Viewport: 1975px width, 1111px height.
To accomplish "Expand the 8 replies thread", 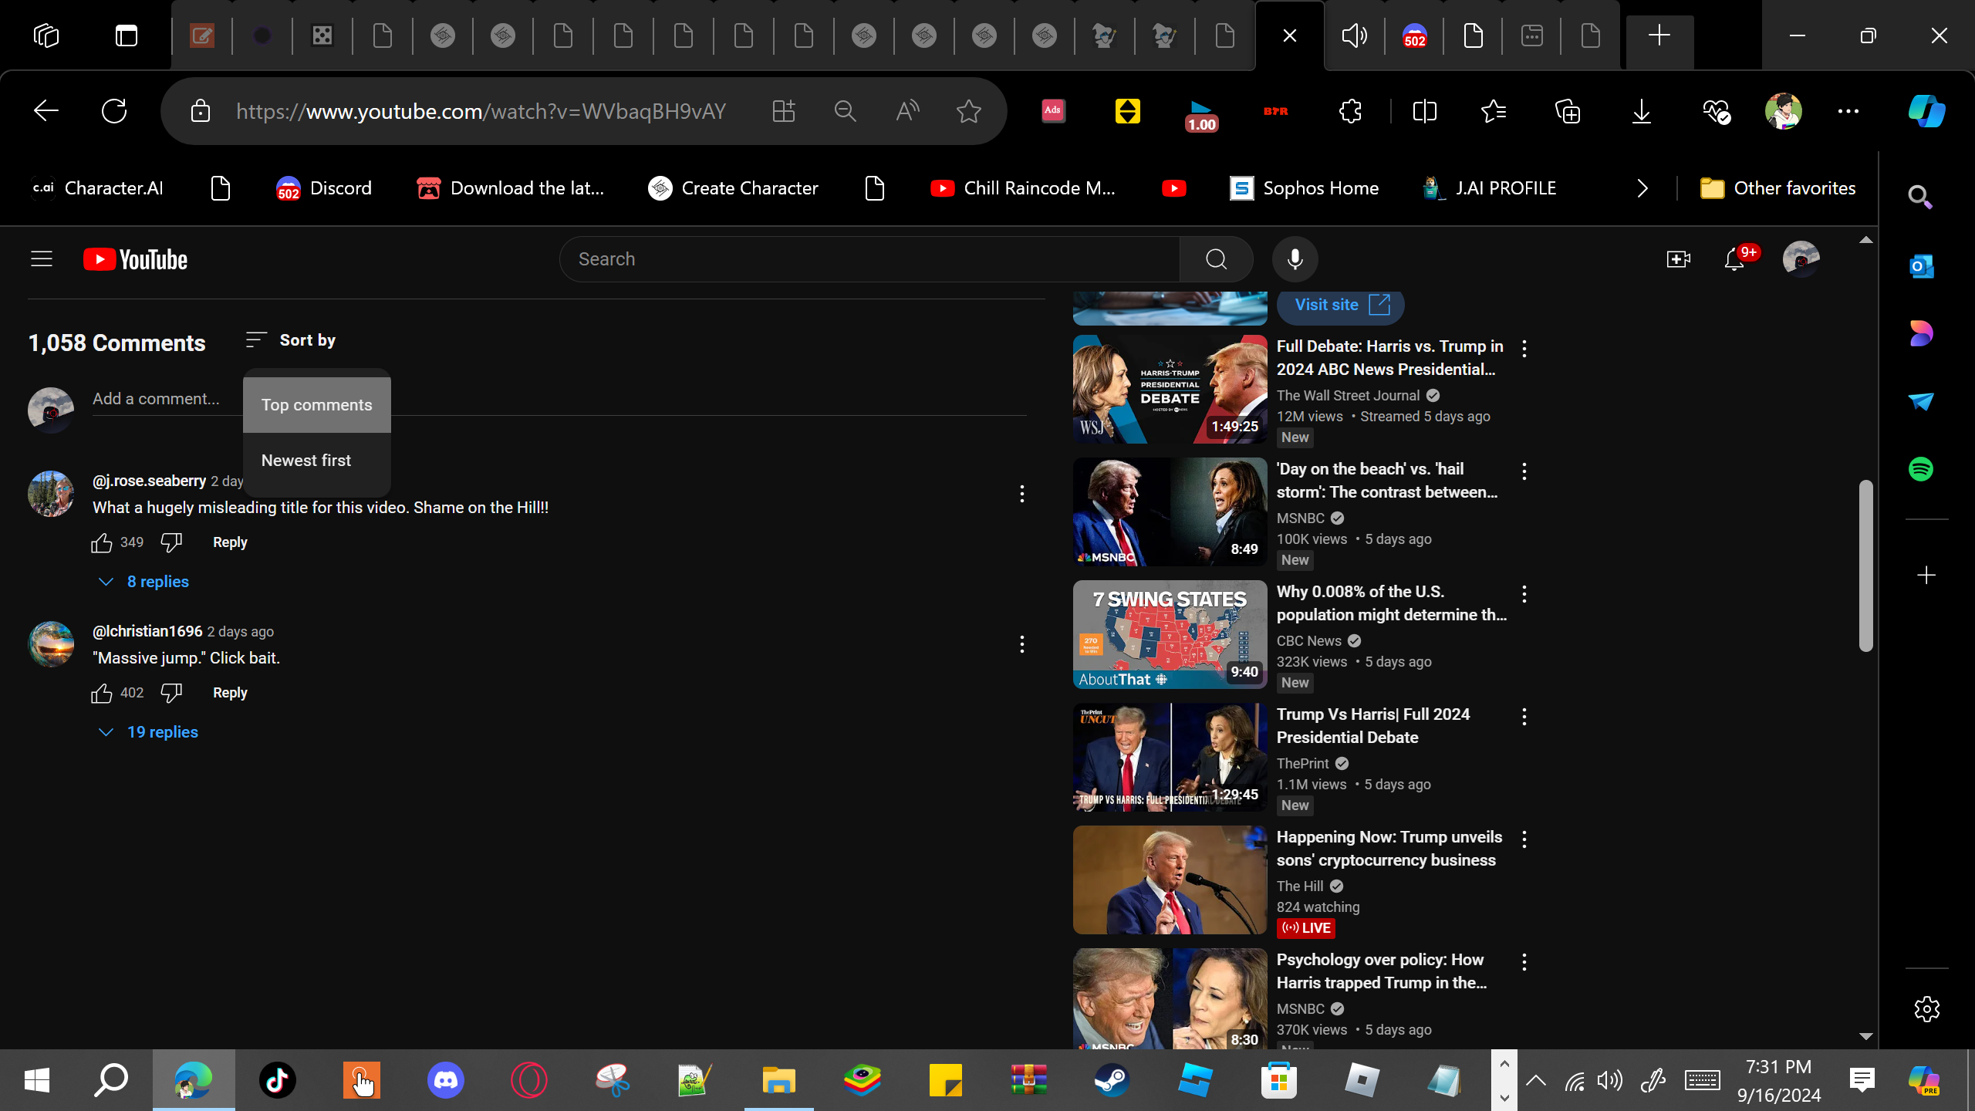I will (x=143, y=582).
